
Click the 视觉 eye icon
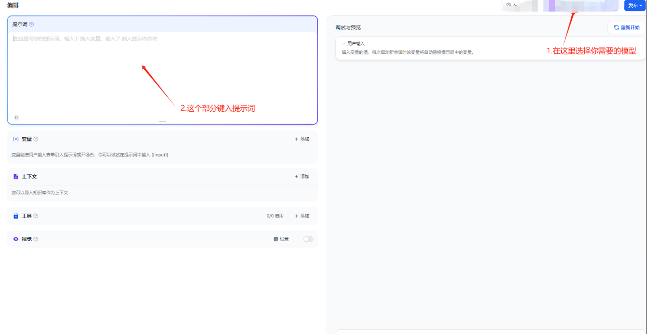pyautogui.click(x=16, y=239)
